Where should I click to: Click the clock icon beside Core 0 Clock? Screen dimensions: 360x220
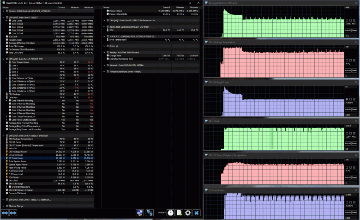coord(10,24)
